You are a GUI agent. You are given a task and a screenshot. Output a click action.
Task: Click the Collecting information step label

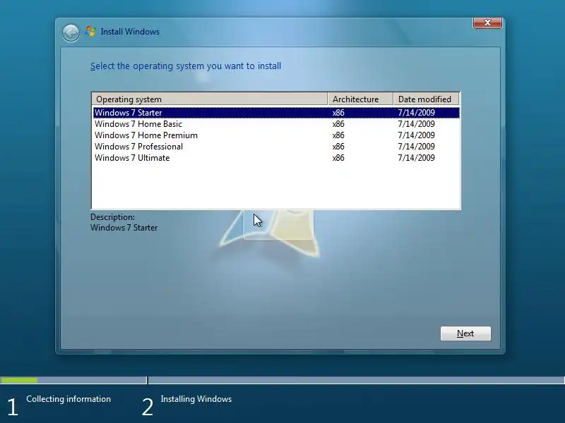(x=69, y=399)
